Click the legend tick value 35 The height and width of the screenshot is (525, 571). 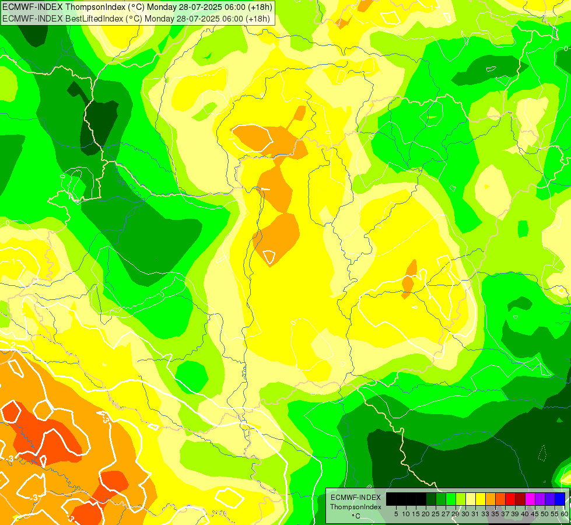pos(495,514)
